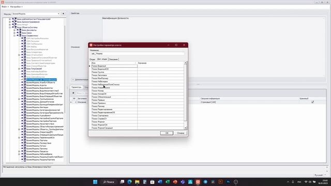Click the node icon of База.Документы
This screenshot has width=331, height=186.
click(19, 30)
